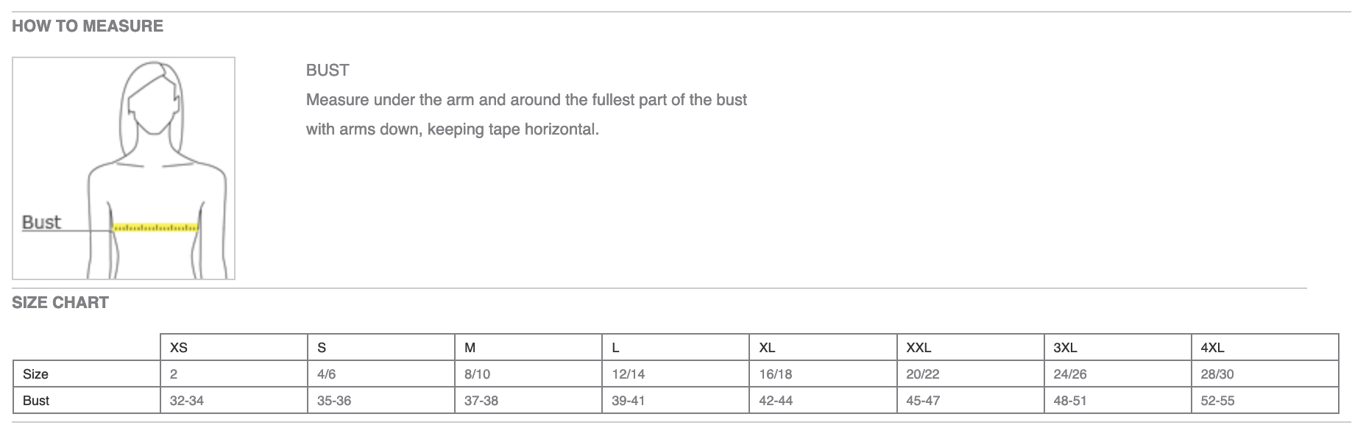This screenshot has height=425, width=1366.
Task: Click the yellow measuring tape graphic
Action: click(155, 227)
